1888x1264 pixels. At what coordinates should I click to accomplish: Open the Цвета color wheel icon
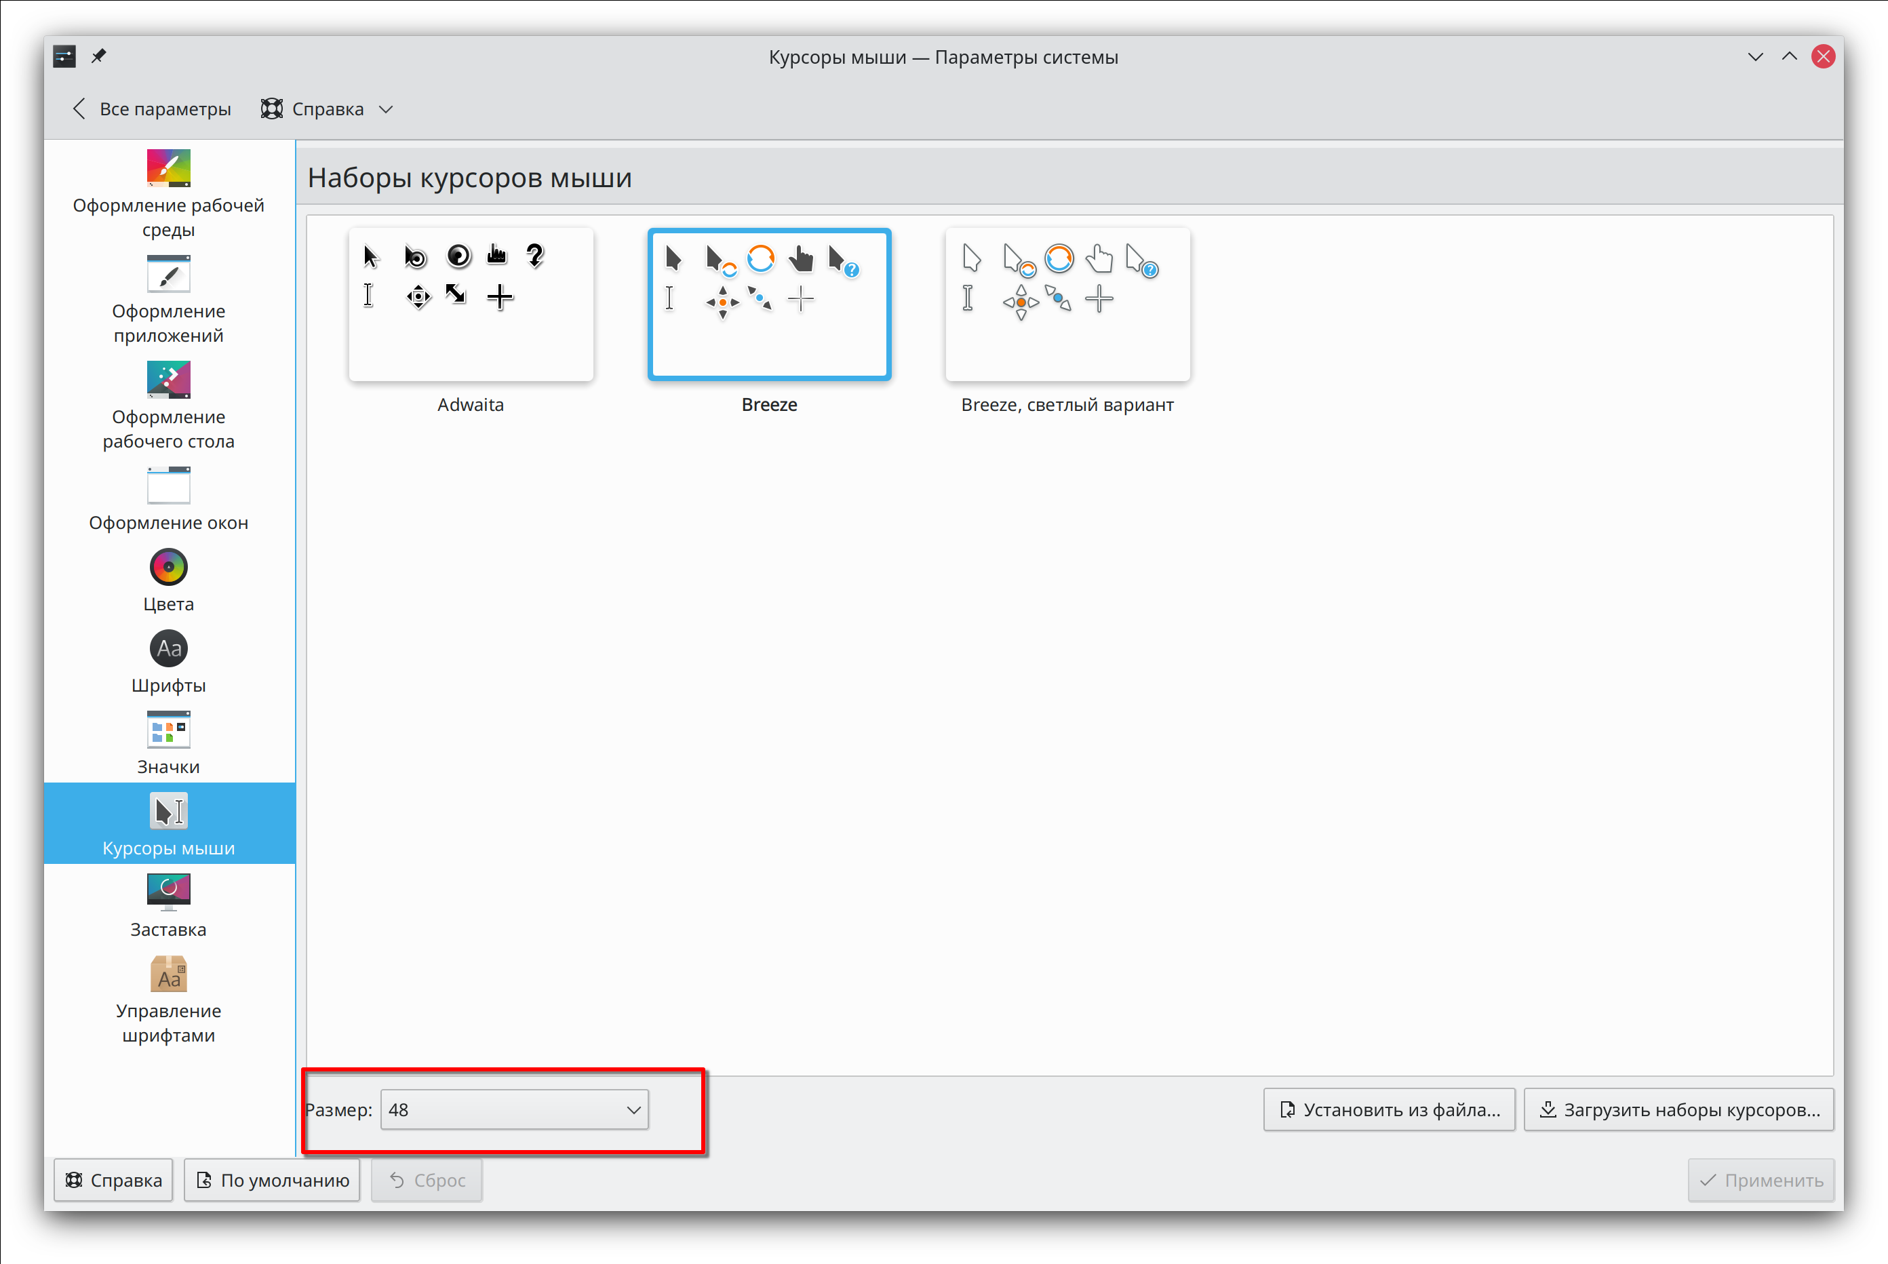pos(168,567)
